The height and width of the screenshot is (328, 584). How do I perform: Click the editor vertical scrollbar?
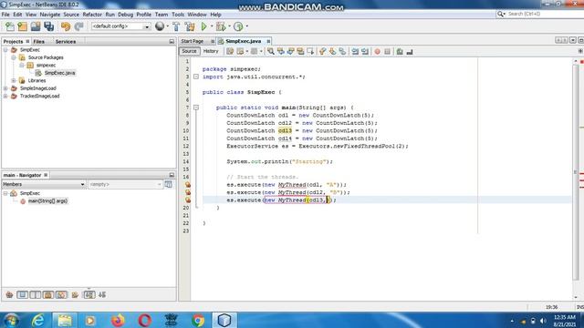pyautogui.click(x=576, y=173)
